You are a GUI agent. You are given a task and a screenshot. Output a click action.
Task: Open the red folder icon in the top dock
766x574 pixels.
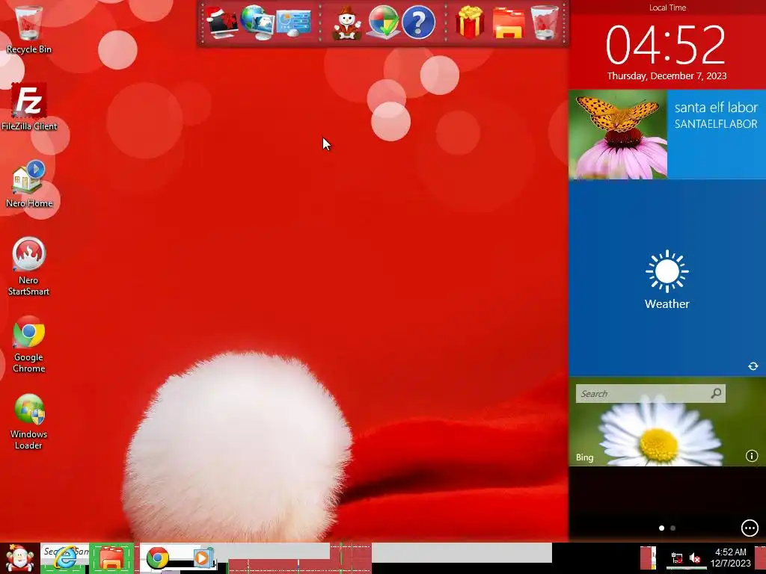point(509,23)
